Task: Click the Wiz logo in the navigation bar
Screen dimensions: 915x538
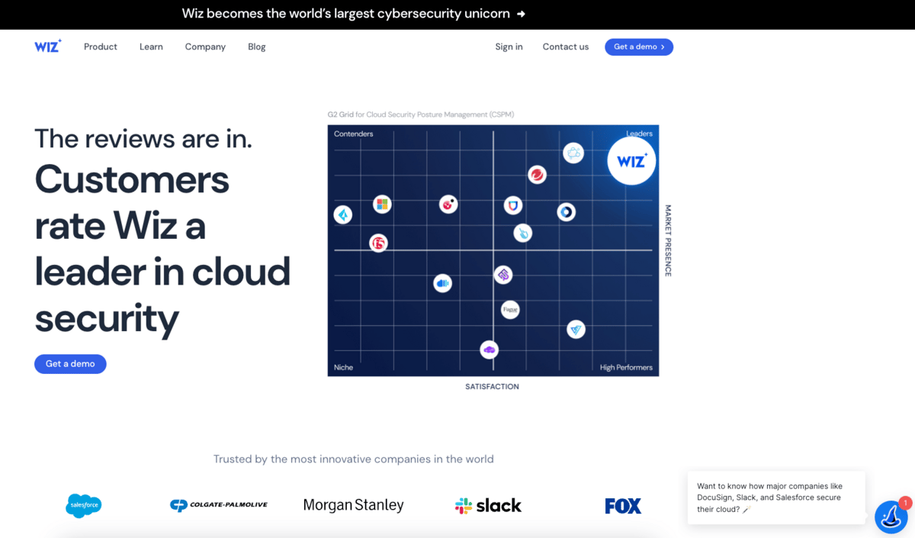Action: [48, 47]
